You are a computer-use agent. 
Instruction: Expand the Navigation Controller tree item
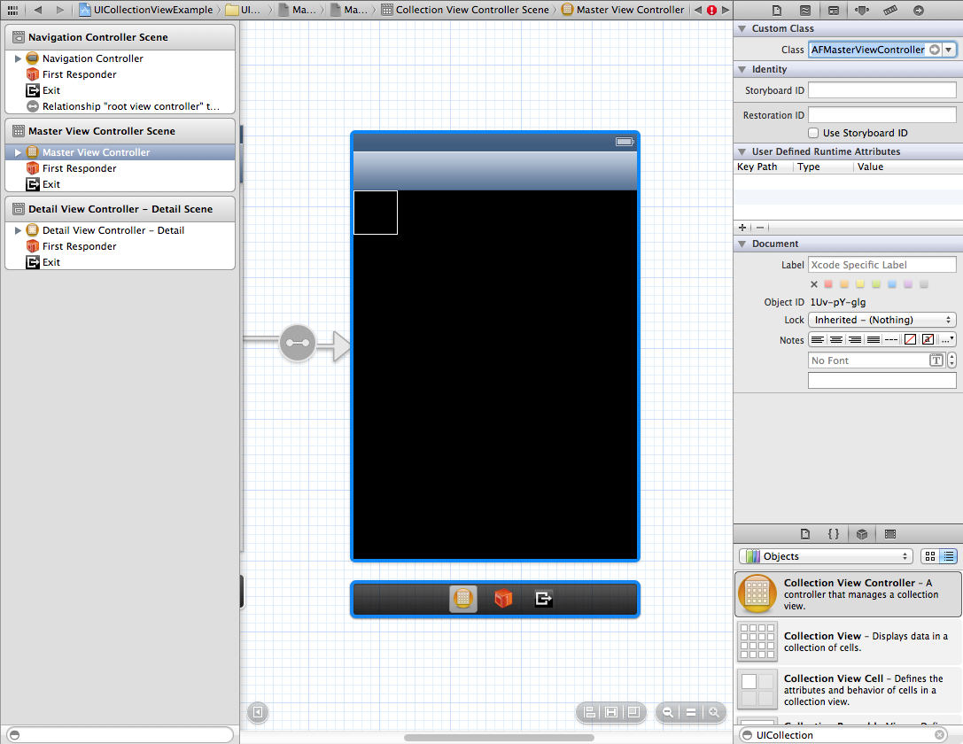18,58
